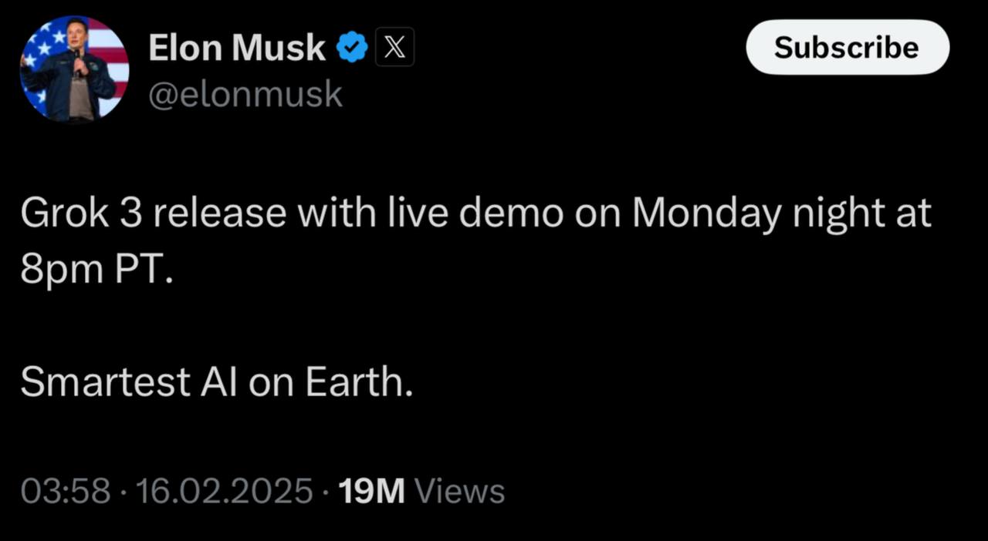This screenshot has width=988, height=541.
Task: Click the word 'Smartest' in the tweet
Action: tap(105, 382)
